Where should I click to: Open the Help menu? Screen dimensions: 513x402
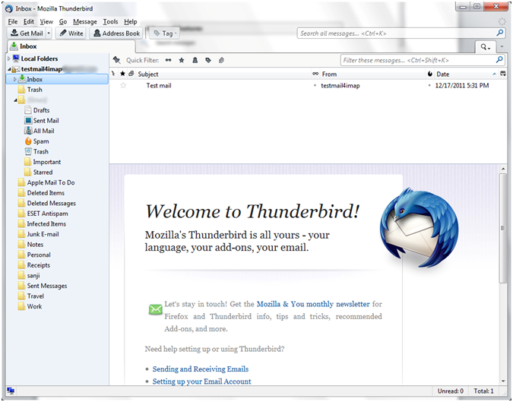[131, 21]
